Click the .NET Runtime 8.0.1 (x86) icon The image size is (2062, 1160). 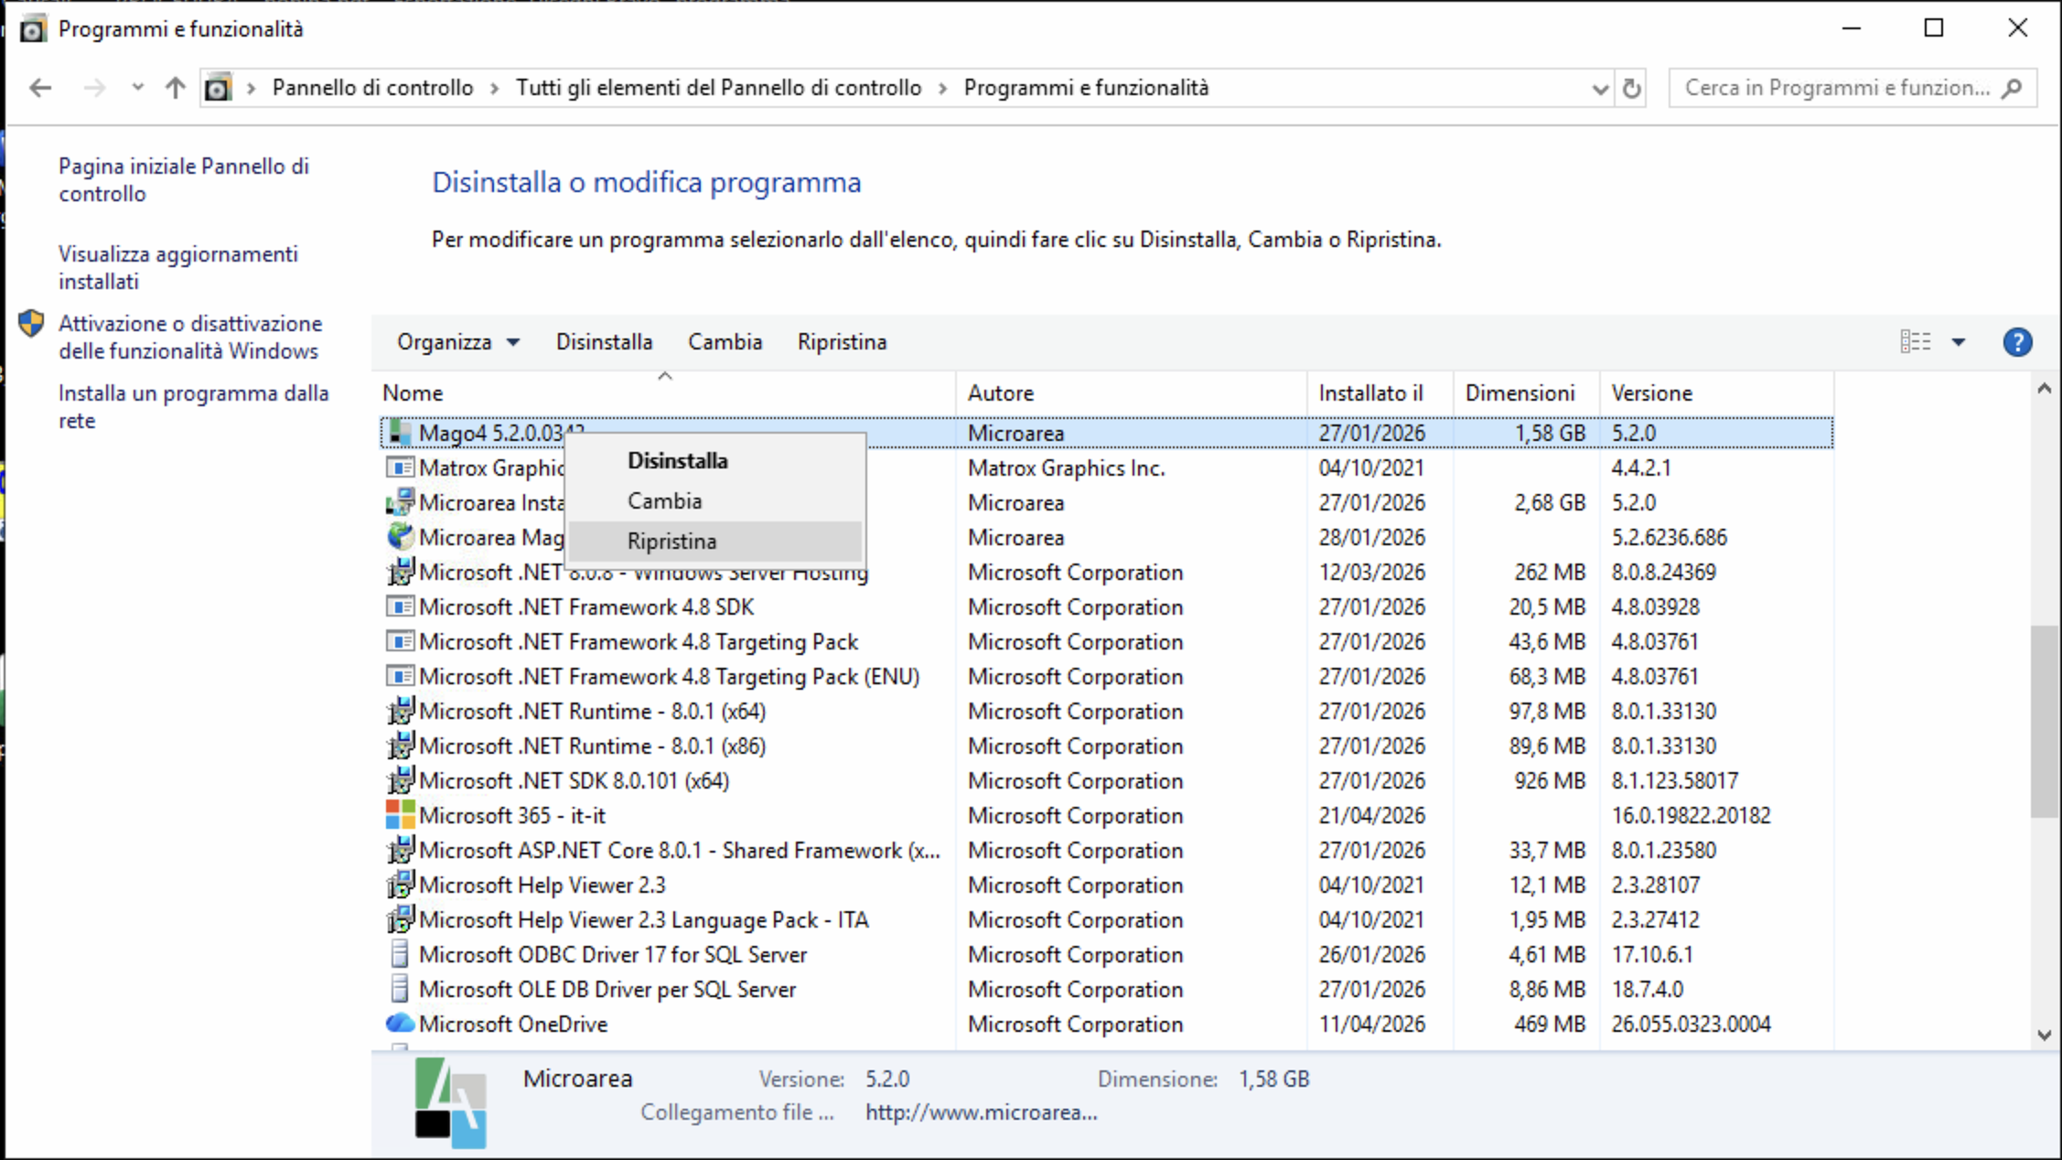(x=400, y=746)
